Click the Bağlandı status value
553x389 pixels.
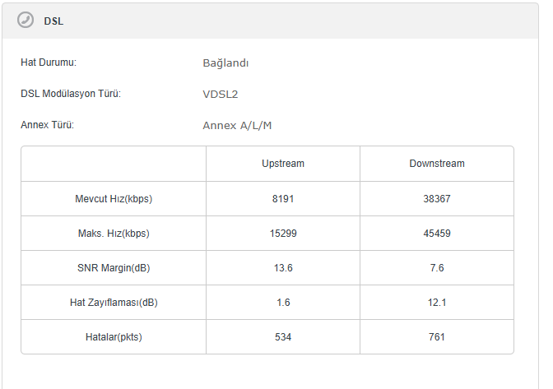pyautogui.click(x=225, y=63)
